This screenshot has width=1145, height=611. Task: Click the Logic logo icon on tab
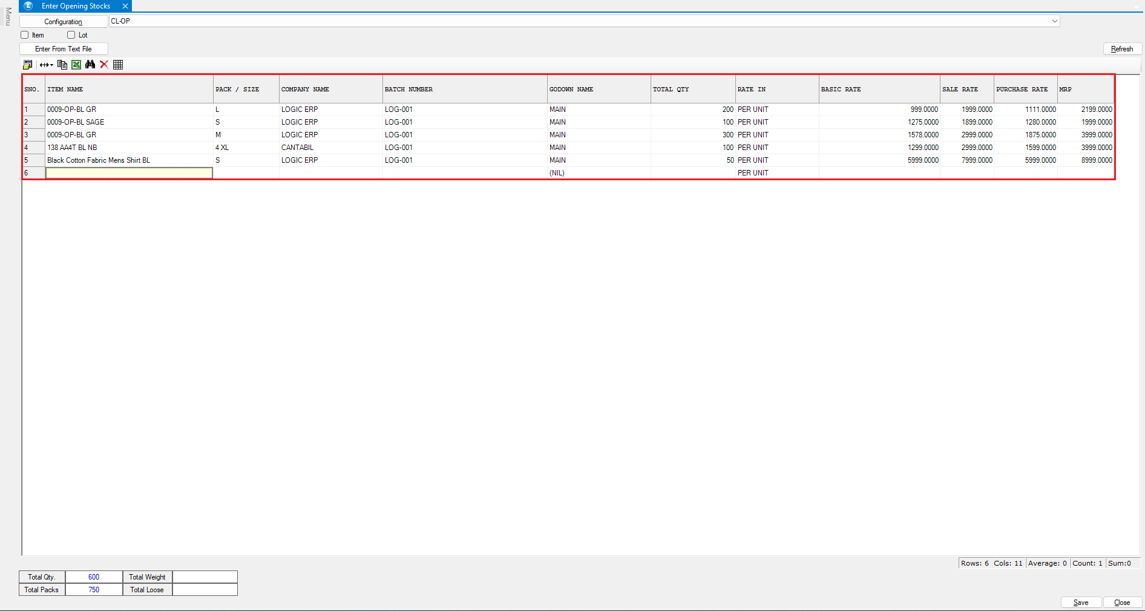coord(28,6)
